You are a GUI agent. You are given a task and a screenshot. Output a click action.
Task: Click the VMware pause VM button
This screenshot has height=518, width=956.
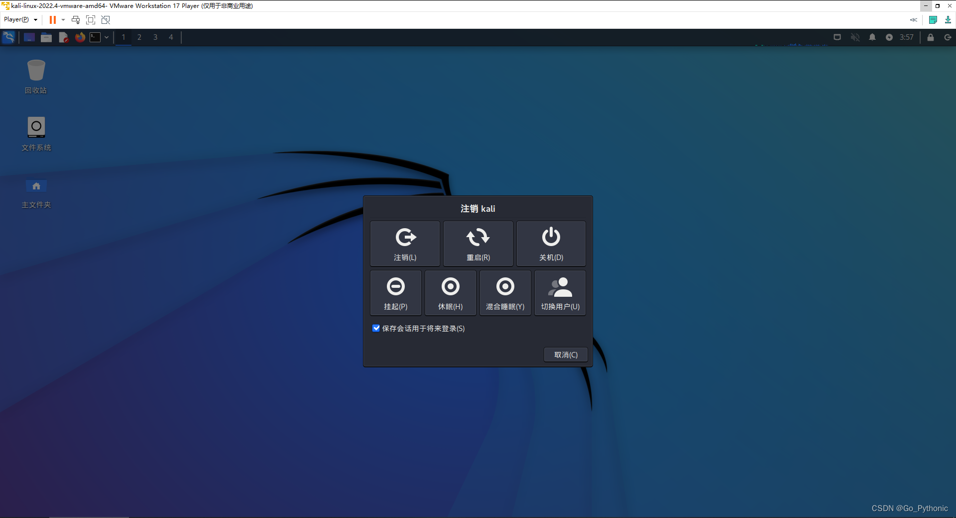(52, 20)
